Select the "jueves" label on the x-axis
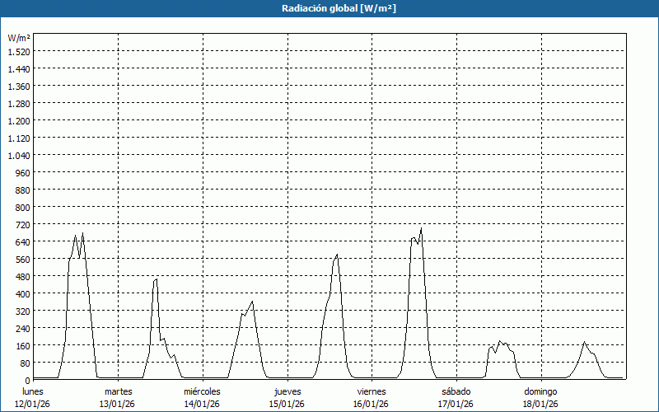The image size is (659, 412). click(x=287, y=391)
